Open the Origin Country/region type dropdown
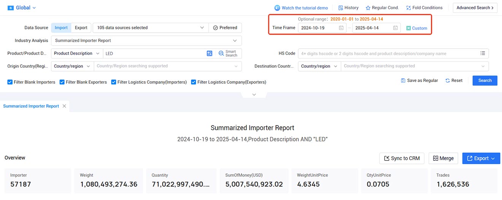 tap(72, 66)
